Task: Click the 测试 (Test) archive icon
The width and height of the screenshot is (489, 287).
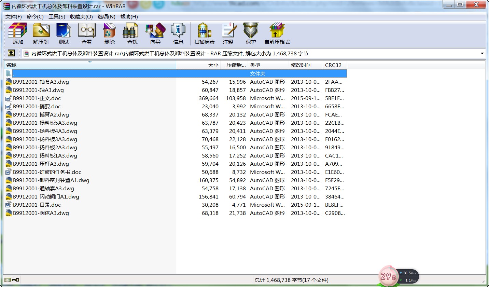Action: click(64, 33)
